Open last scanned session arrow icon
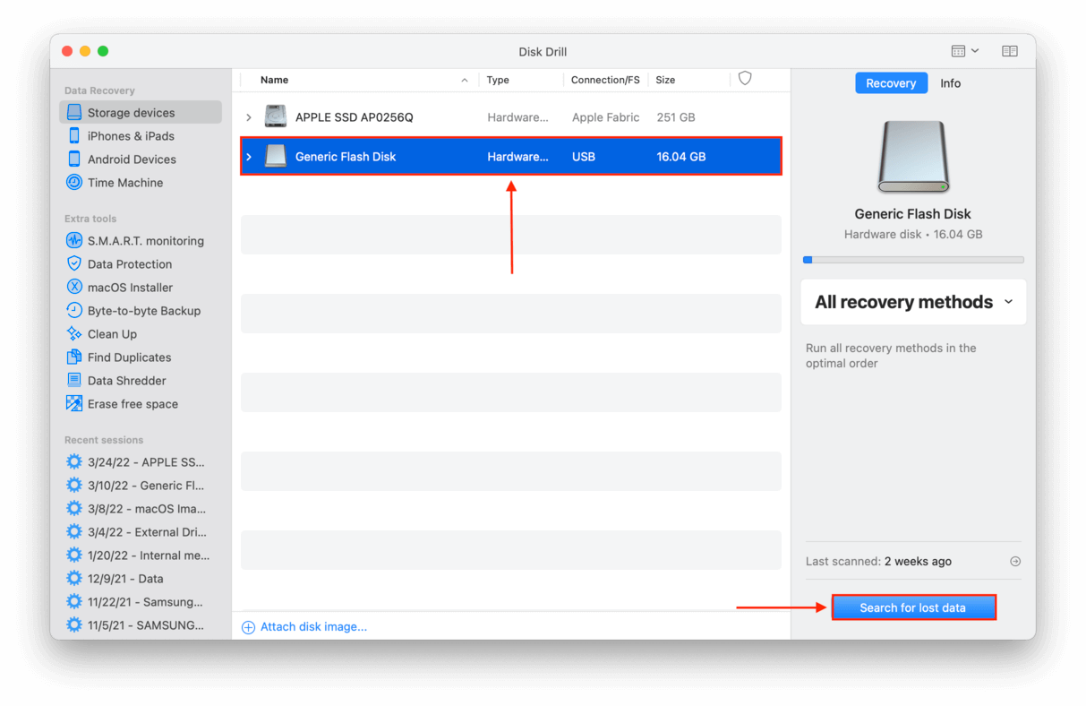1086x706 pixels. 1015,562
